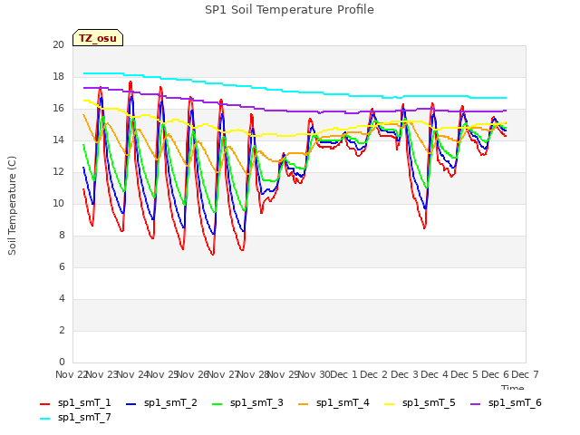Image resolution: width=580 pixels, height=435 pixels.
Task: Toggle the sp1_smT_4 legend entry
Action: tap(333, 403)
